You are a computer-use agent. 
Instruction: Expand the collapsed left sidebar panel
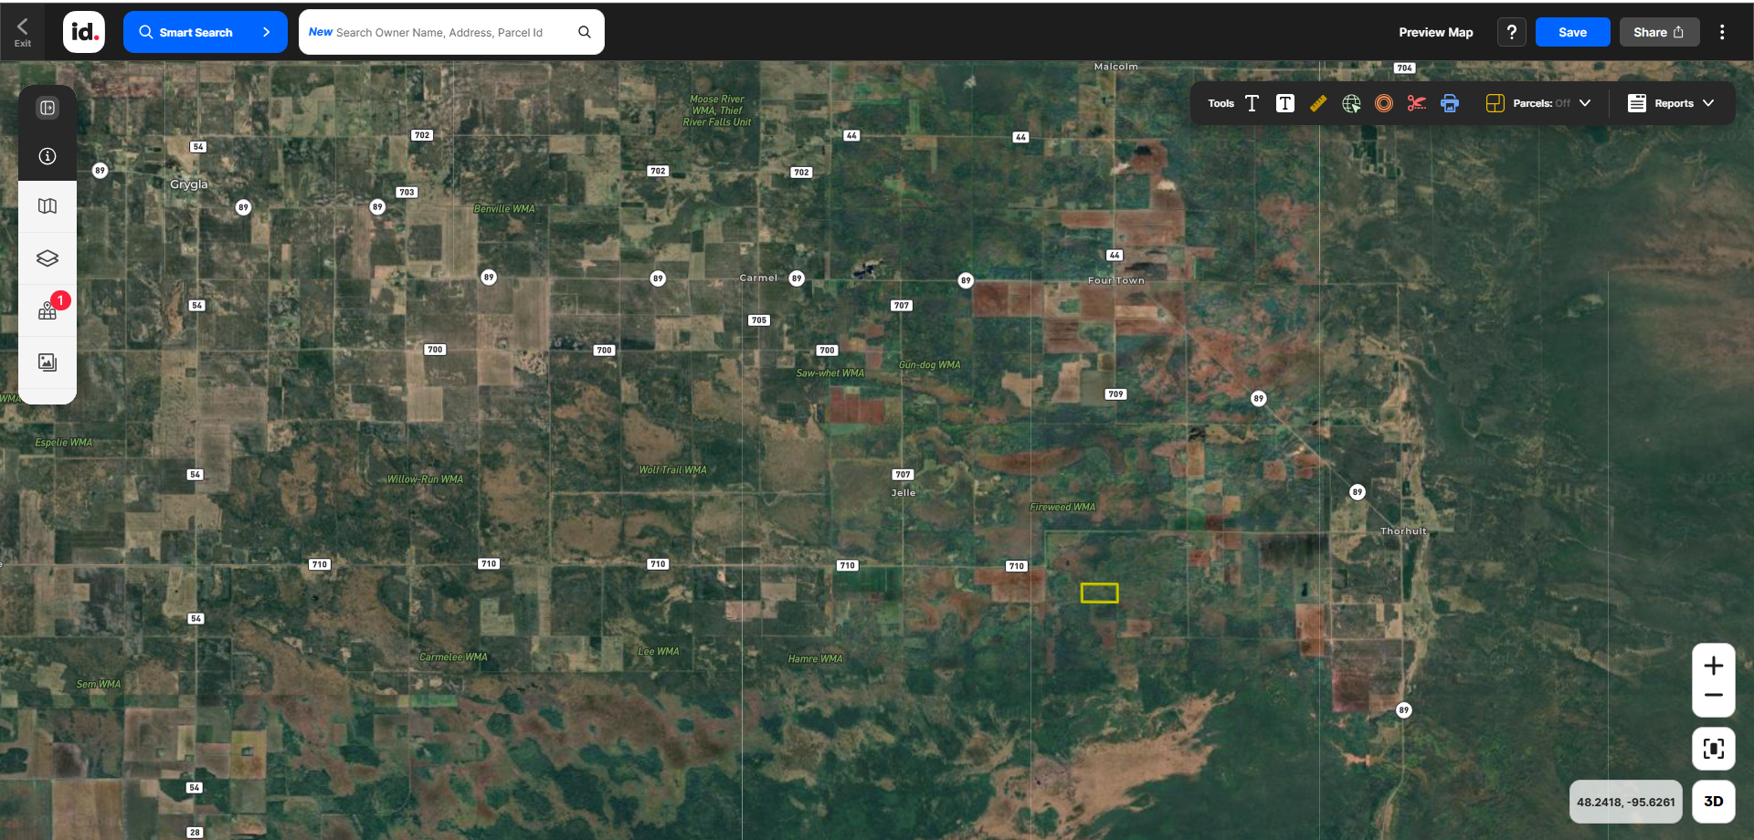pyautogui.click(x=48, y=108)
